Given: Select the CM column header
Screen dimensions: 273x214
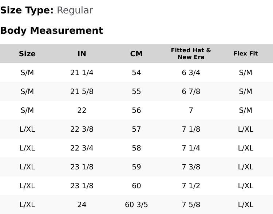Looking at the screenshot, I should 136,54.
